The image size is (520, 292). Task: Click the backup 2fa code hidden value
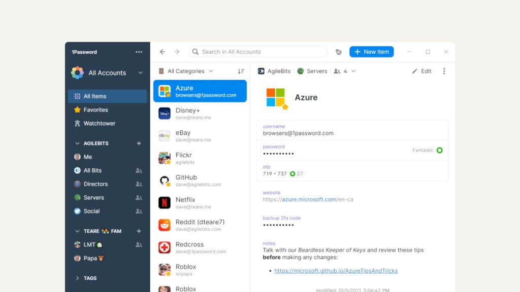(x=278, y=225)
